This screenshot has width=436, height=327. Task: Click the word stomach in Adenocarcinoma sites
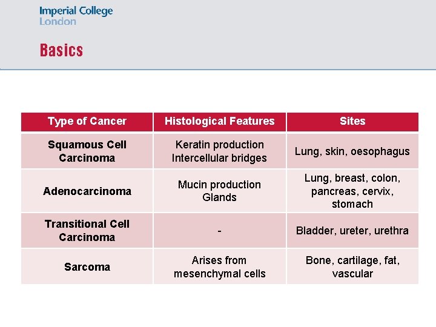(x=352, y=204)
